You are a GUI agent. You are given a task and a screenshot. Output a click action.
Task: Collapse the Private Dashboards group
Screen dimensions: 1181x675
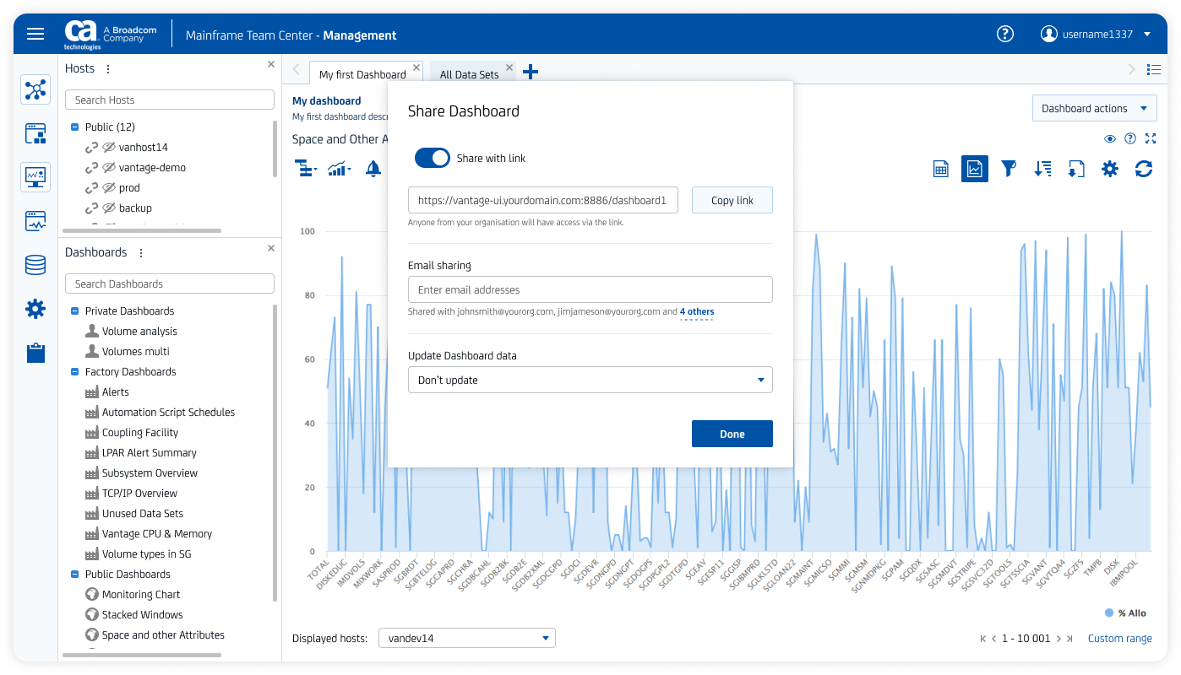click(74, 310)
